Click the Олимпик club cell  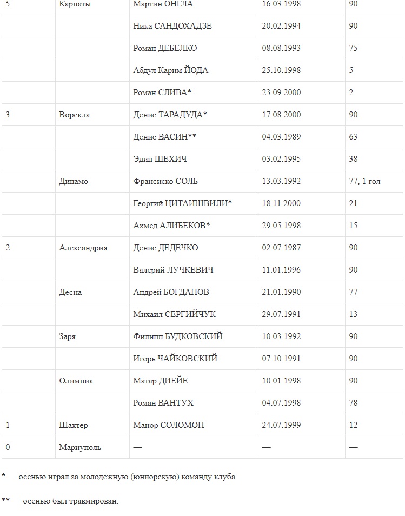[x=76, y=381]
